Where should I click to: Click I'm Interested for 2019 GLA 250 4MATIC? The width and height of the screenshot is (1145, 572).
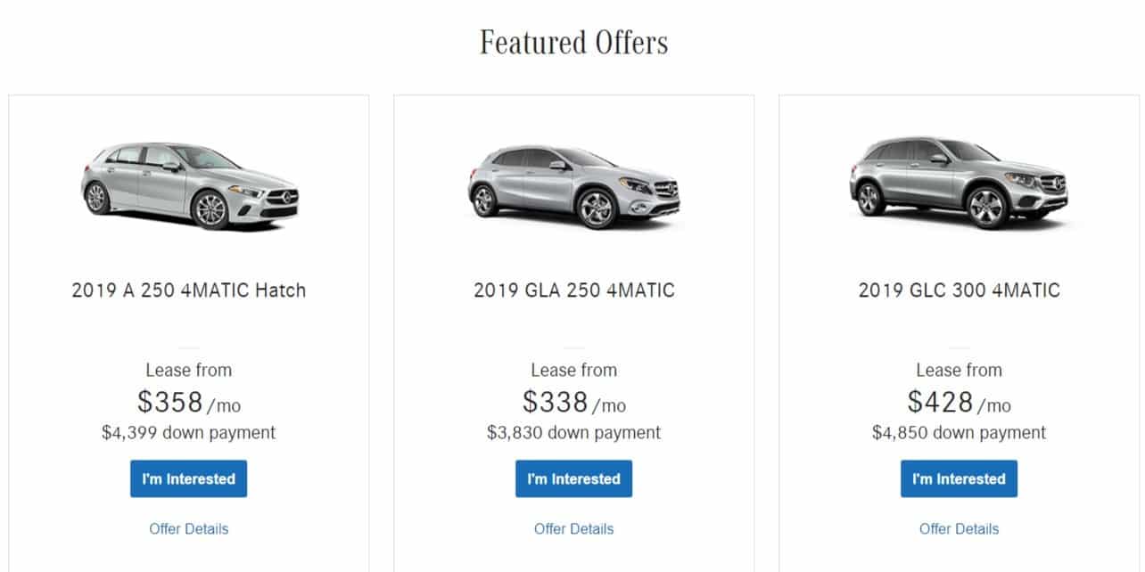click(x=573, y=478)
